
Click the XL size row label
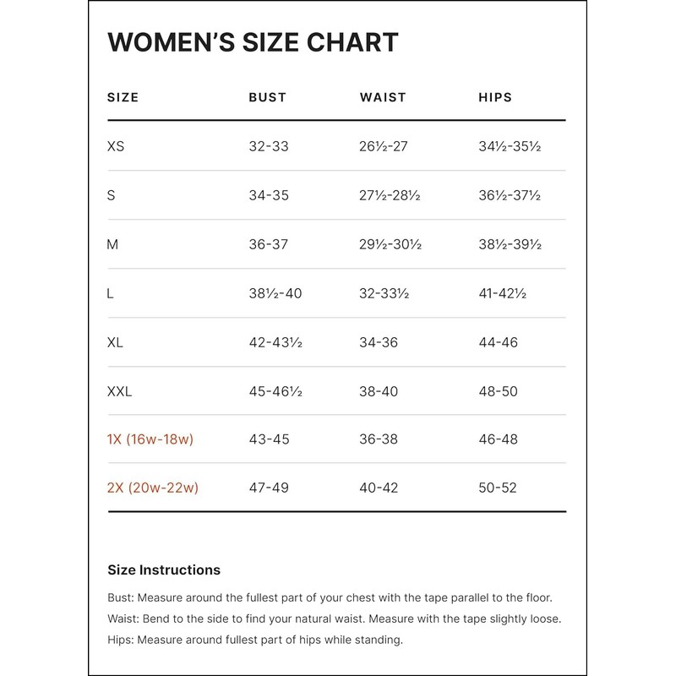tap(116, 342)
